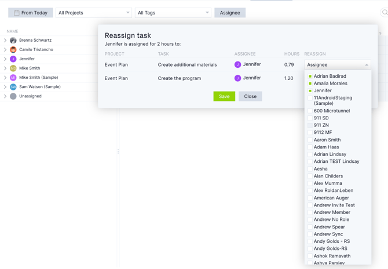This screenshot has width=388, height=269.
Task: Click the 0.79 hours value
Action: [x=289, y=65]
